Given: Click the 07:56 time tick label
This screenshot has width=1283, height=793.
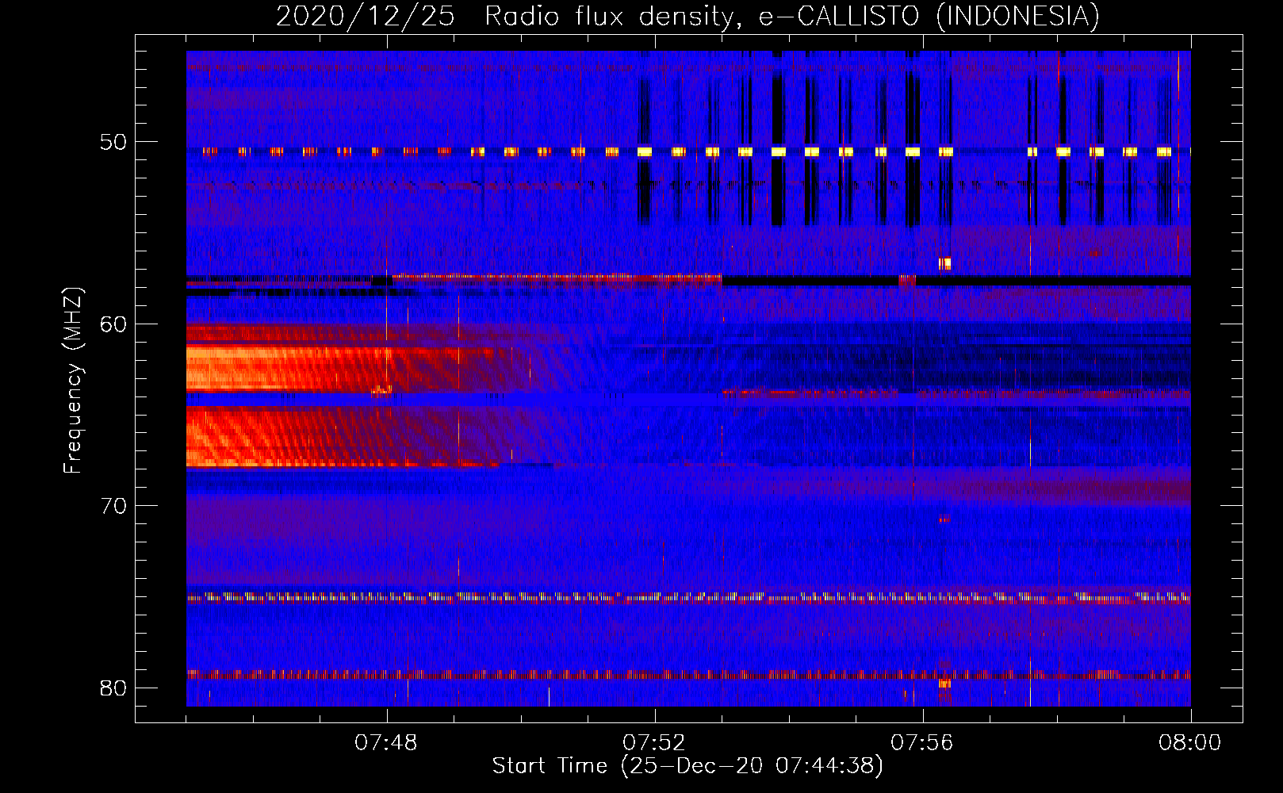Looking at the screenshot, I should [922, 743].
